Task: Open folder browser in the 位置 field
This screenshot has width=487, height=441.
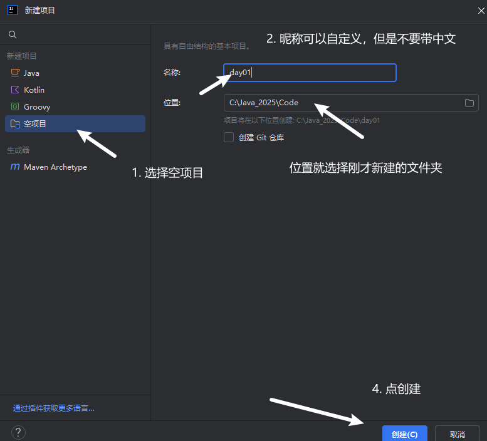Action: pos(469,103)
